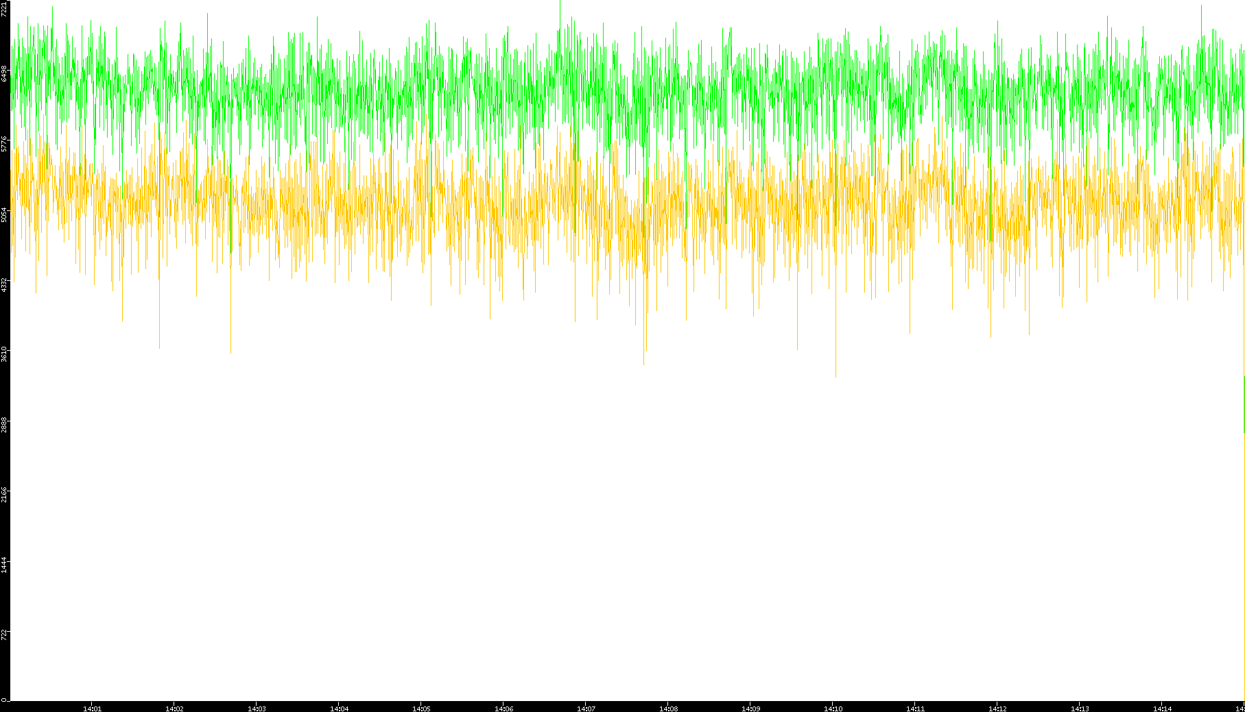
Task: Click the 2888 value axis label
Action: [x=4, y=425]
